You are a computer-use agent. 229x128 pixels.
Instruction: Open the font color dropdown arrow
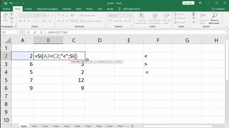pos(53,21)
